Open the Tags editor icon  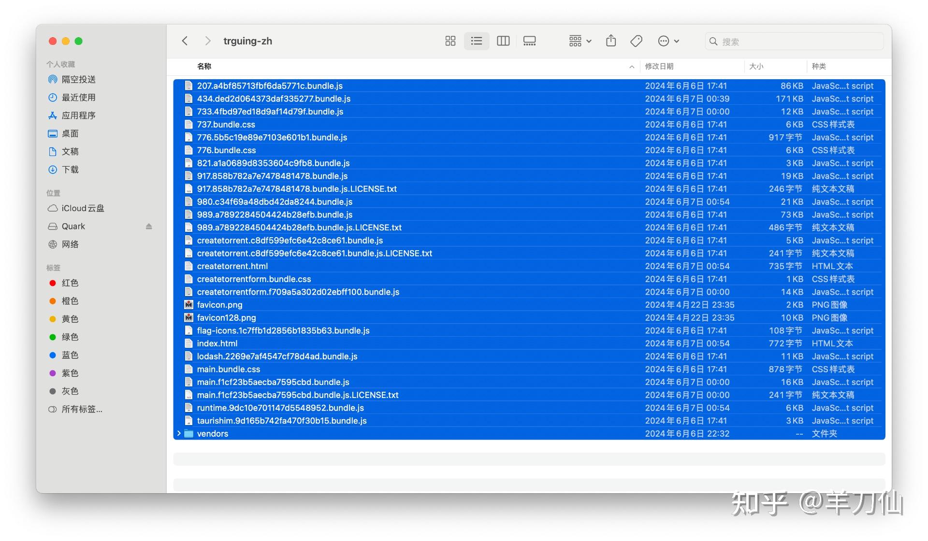coord(636,41)
